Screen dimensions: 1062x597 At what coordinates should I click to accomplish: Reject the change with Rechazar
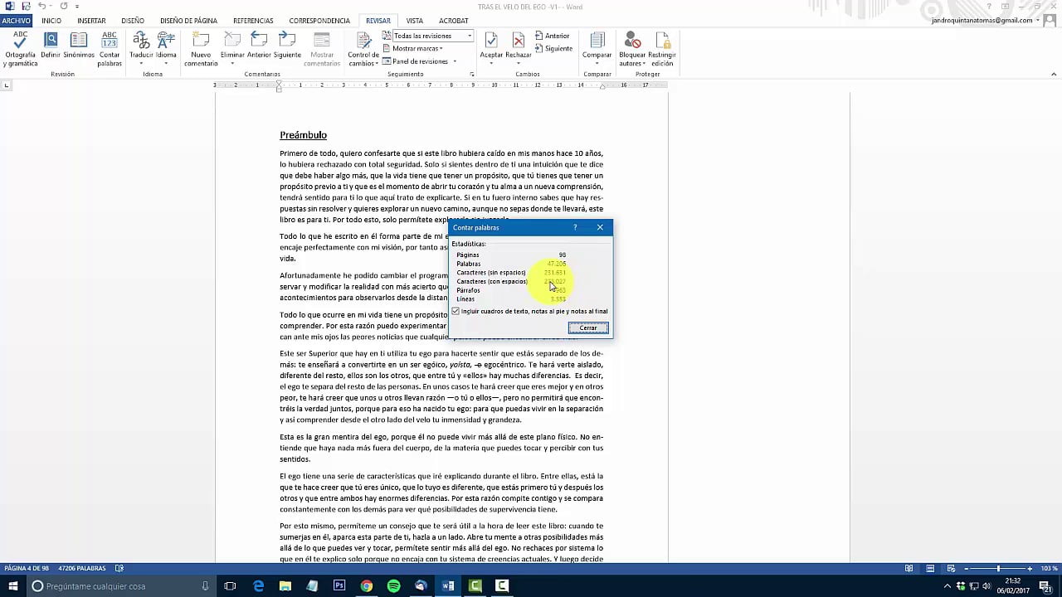[x=519, y=50]
